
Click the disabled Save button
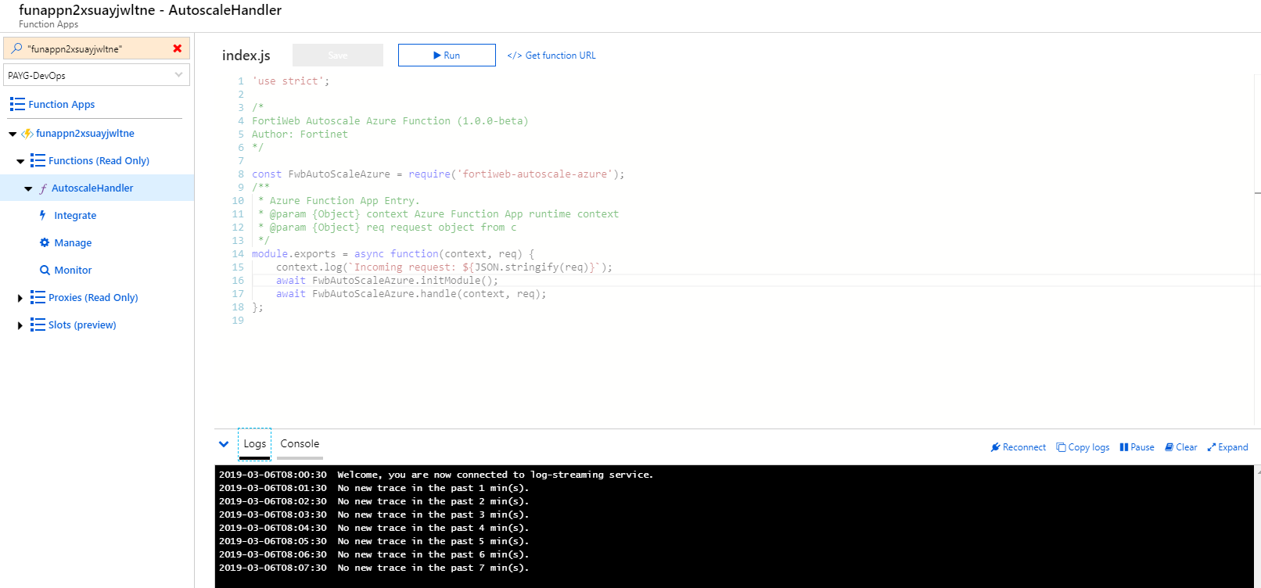pos(338,55)
